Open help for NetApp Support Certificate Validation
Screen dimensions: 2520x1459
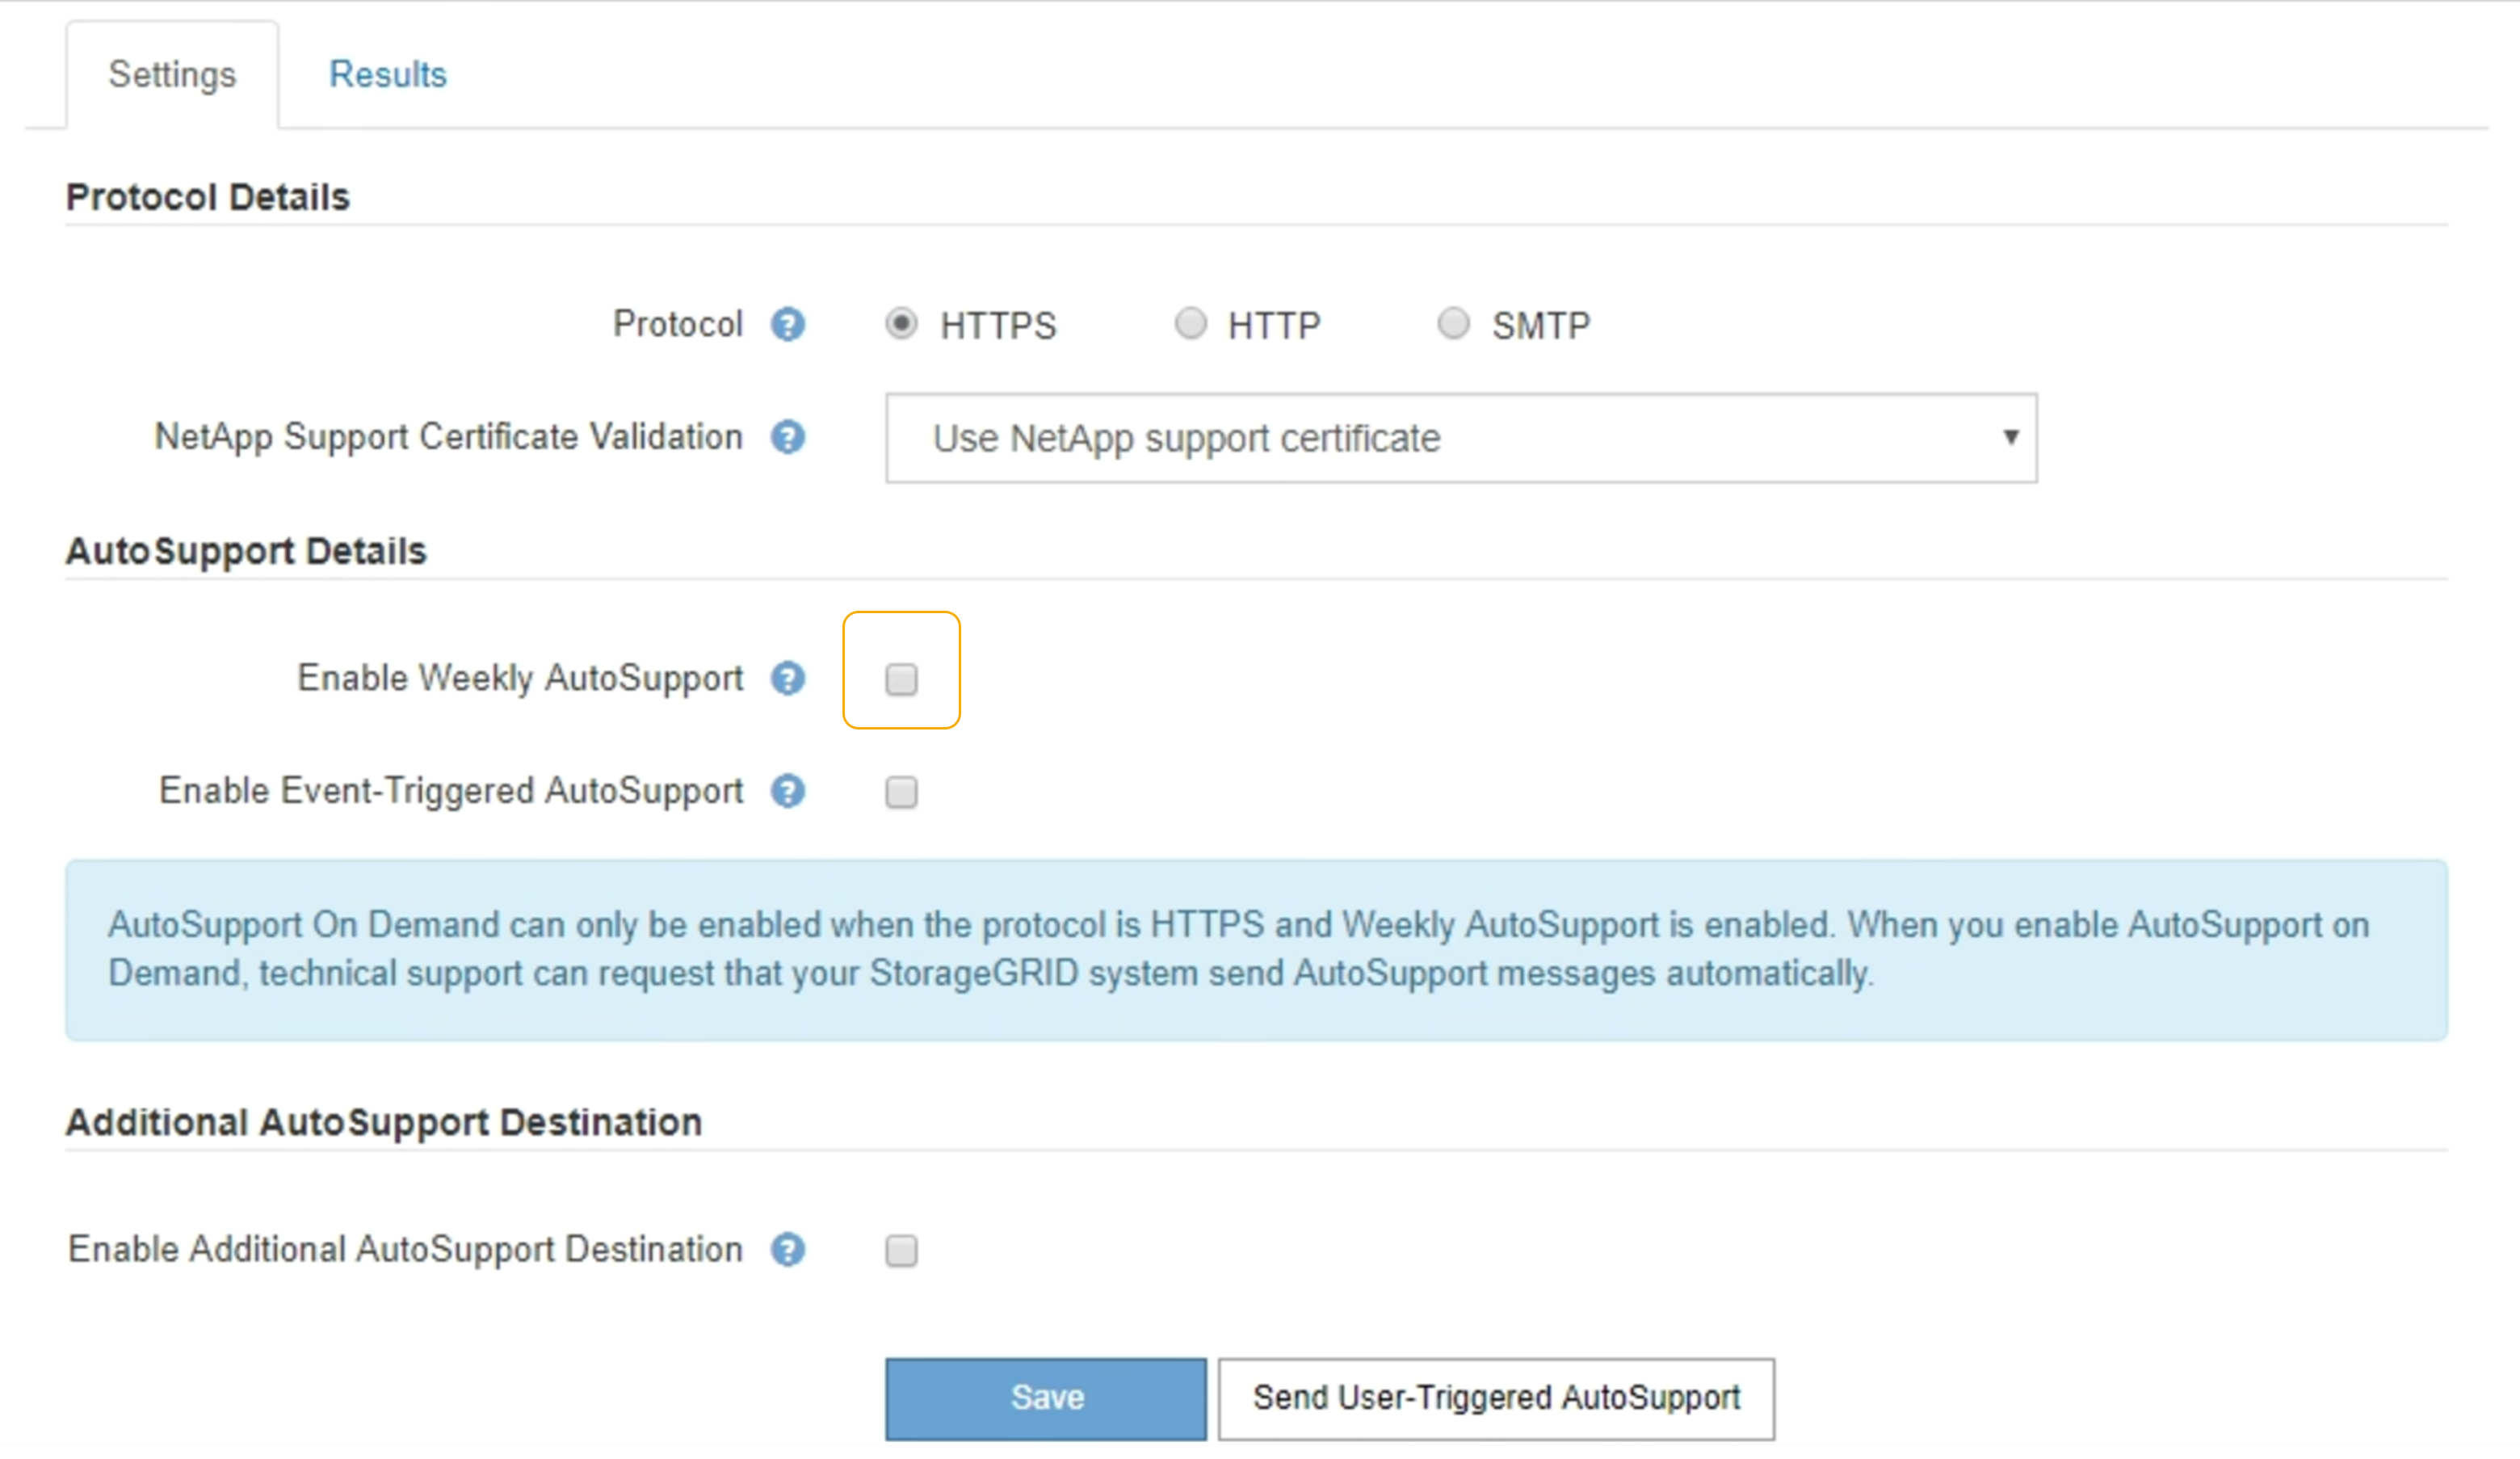pyautogui.click(x=787, y=438)
